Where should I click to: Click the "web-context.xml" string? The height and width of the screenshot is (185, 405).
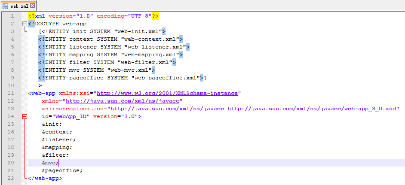150,39
